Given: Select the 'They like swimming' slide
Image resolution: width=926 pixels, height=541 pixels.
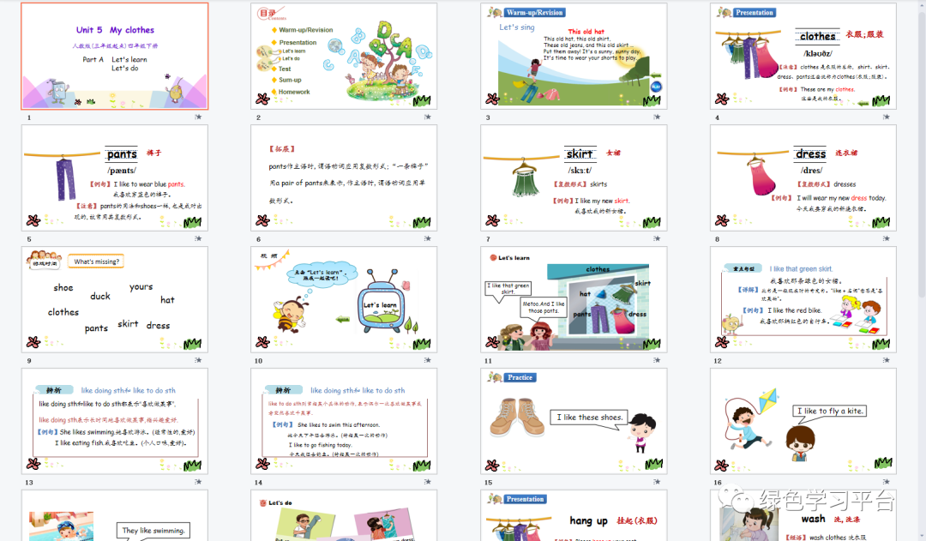Looking at the screenshot, I should [x=115, y=515].
